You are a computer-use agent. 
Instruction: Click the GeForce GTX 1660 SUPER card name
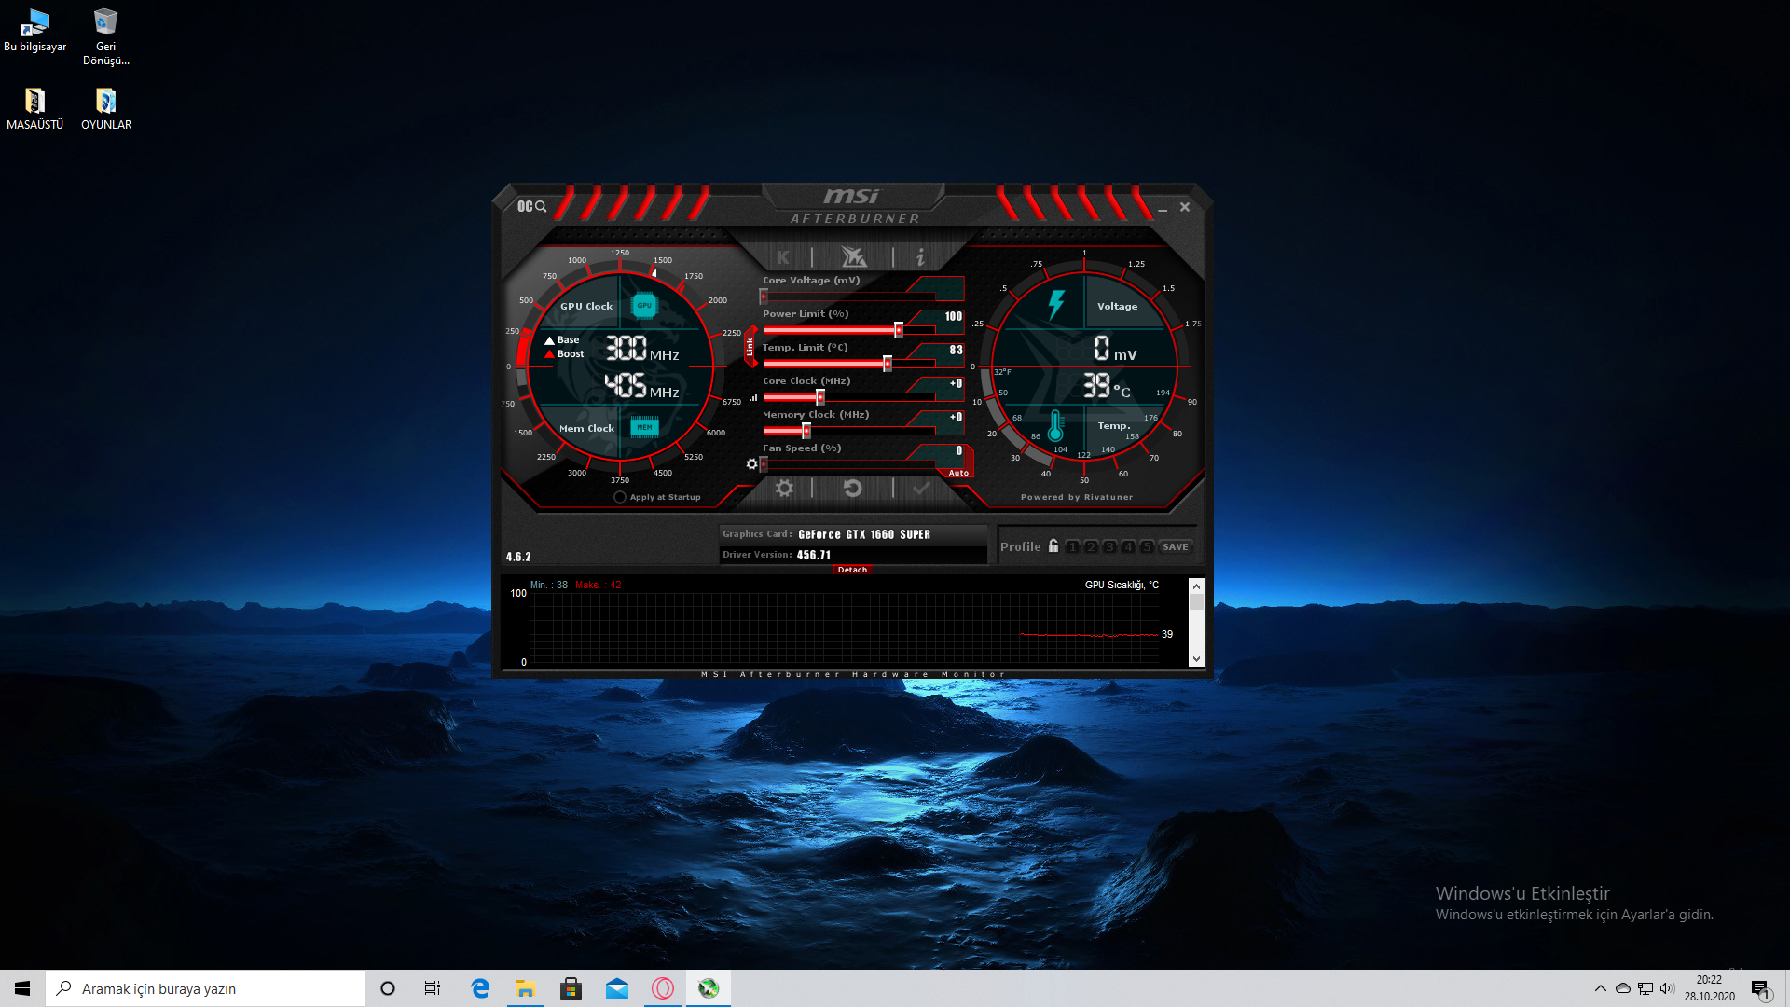point(864,534)
